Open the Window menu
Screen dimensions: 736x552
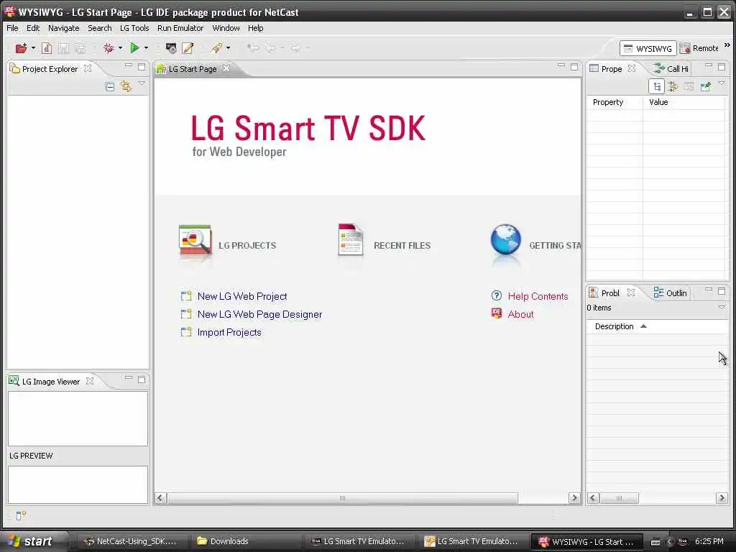pos(226,28)
